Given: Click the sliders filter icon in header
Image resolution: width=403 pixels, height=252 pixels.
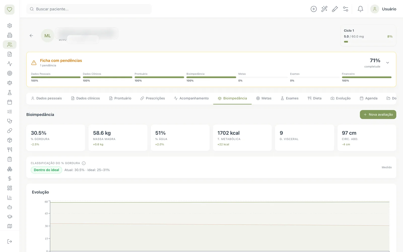Looking at the screenshot, I should (x=346, y=9).
